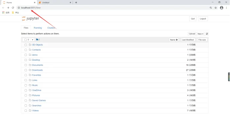Screen dimensions: 230x123
Task: Open the Chrome profile avatar icon
Action: click(x=221, y=8)
